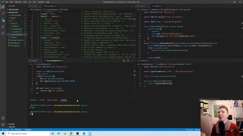Open the Selection menu

18,2
